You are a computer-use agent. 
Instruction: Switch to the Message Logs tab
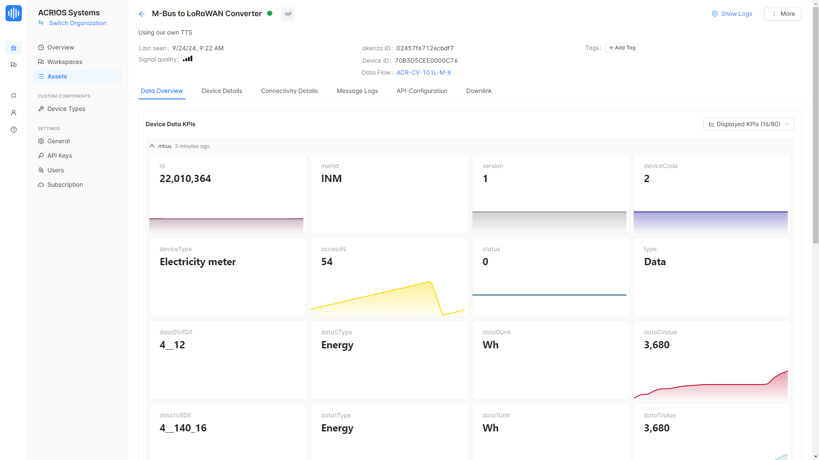pyautogui.click(x=357, y=91)
